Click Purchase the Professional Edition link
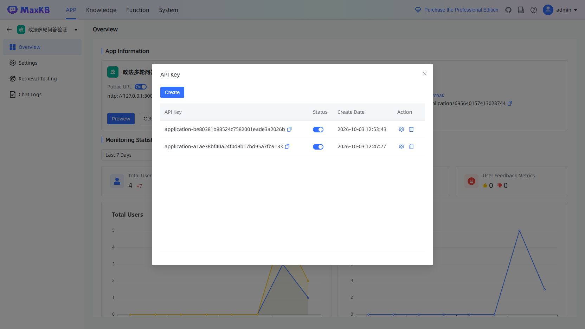Screen dimensions: 585x329 pos(461,10)
